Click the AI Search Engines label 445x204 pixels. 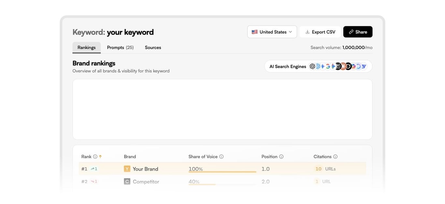(x=288, y=66)
